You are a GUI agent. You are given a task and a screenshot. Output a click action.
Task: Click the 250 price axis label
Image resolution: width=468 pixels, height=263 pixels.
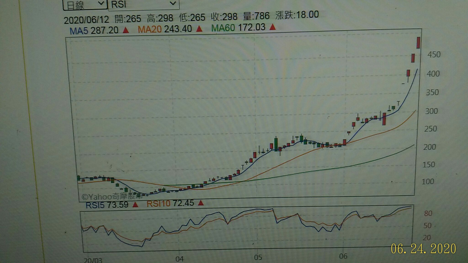coord(430,129)
